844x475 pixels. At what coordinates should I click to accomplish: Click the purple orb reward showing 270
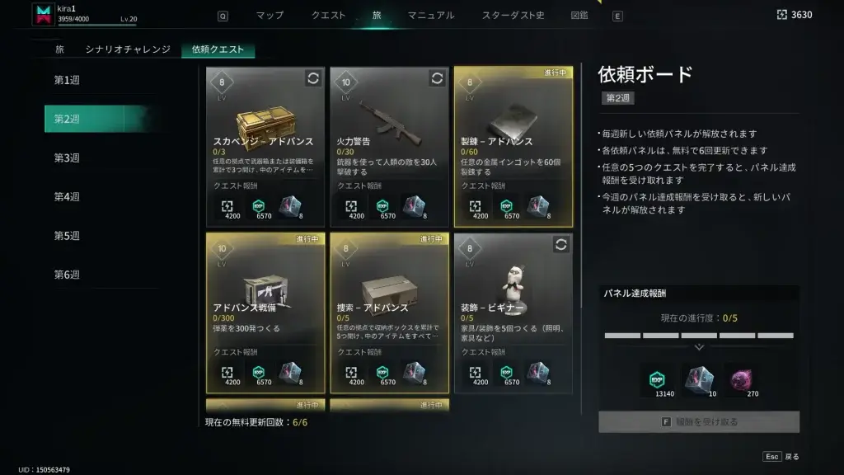tap(741, 380)
